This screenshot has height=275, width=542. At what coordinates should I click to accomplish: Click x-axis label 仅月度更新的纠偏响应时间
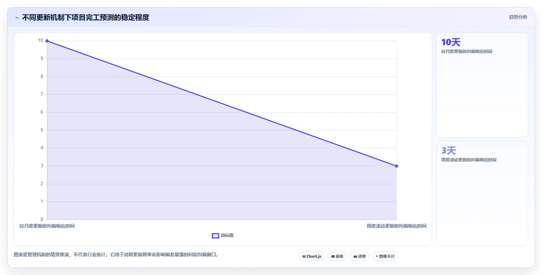point(47,226)
